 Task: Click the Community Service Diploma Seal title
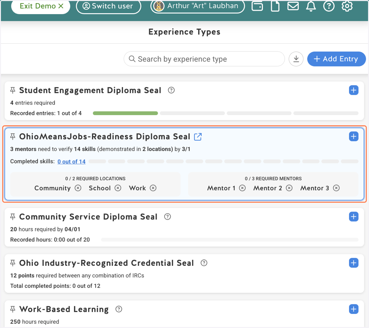pos(88,217)
